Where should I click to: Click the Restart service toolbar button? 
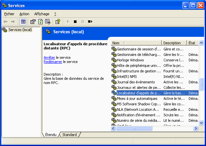90,22
